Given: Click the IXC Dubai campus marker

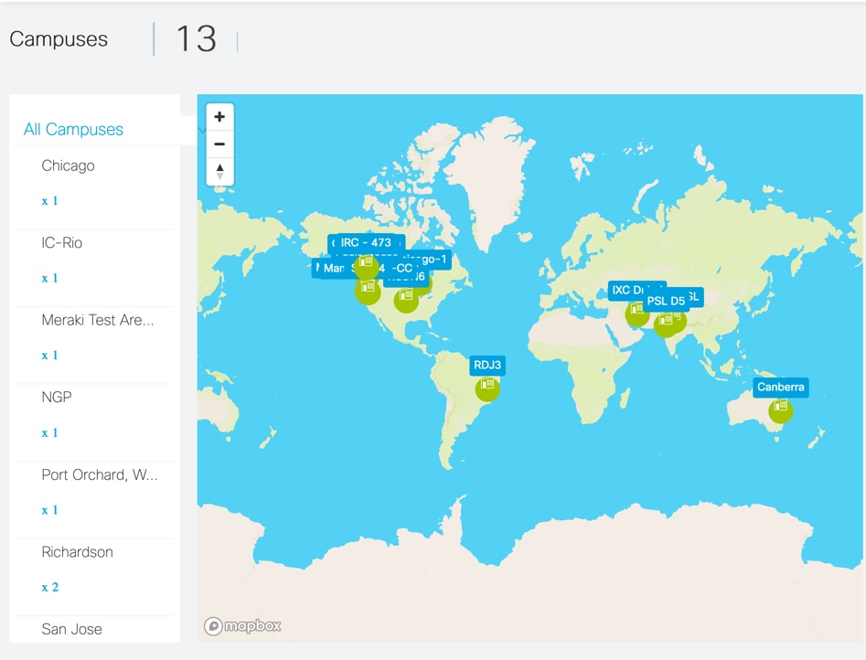Looking at the screenshot, I should tap(637, 314).
